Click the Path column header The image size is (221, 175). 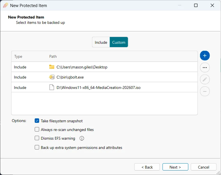coord(53,56)
